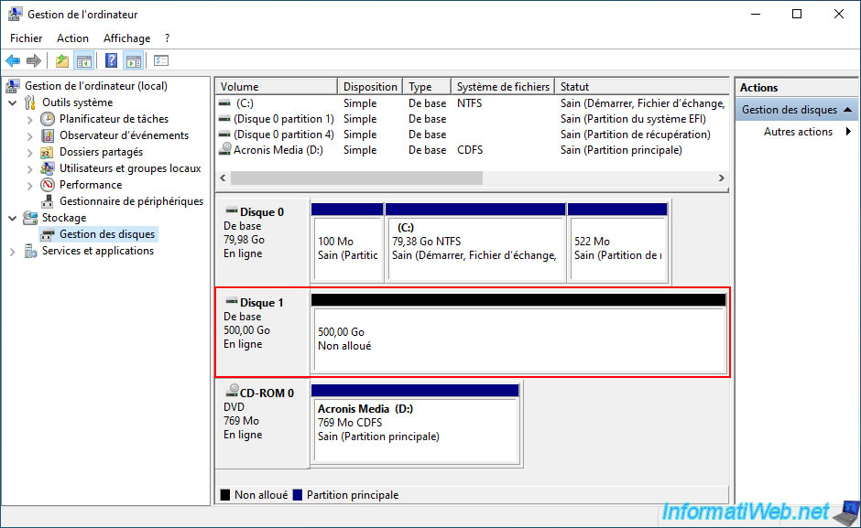Expand the Services et applications node
Image resolution: width=861 pixels, height=528 pixels.
click(13, 251)
